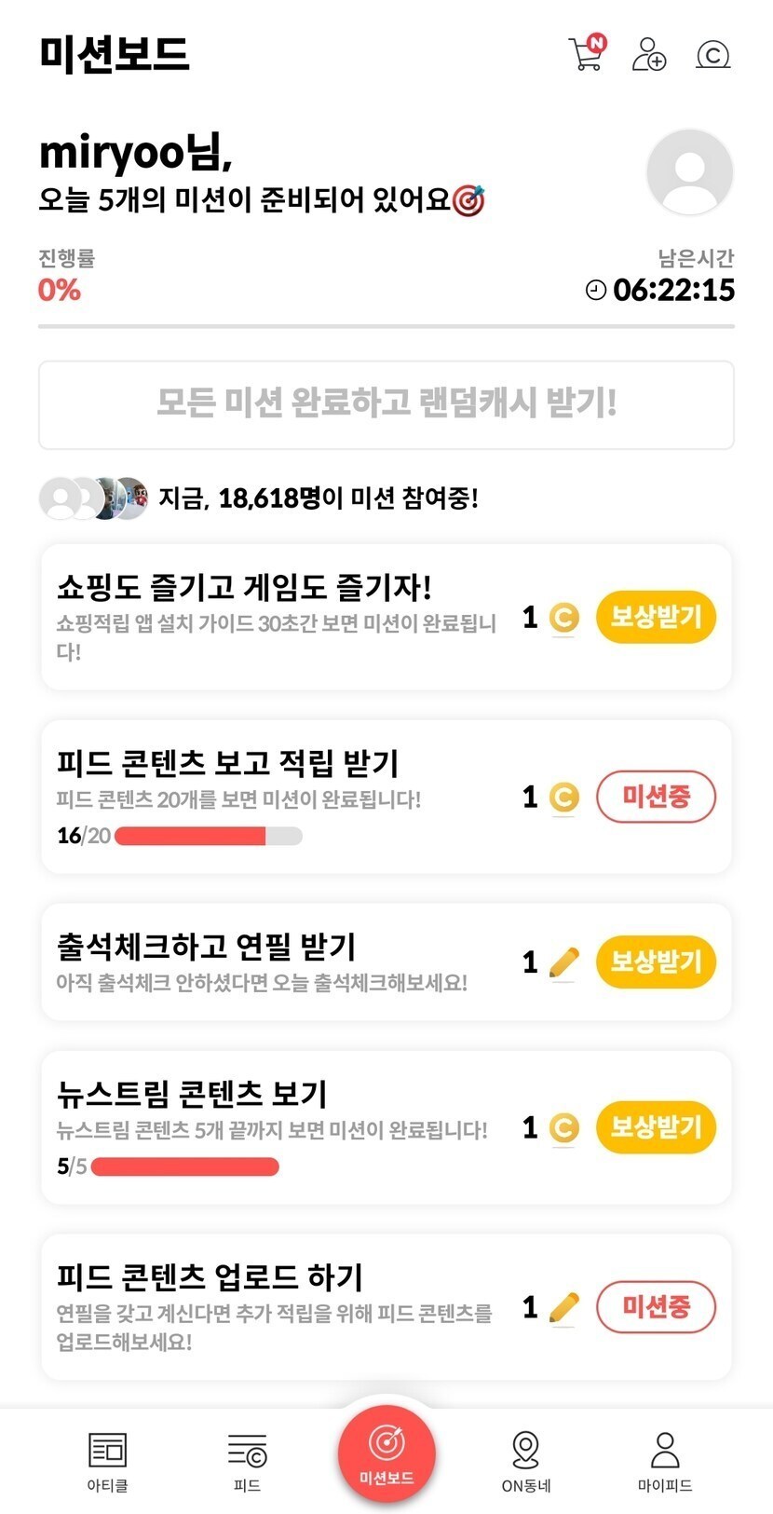Image resolution: width=773 pixels, height=1514 pixels.
Task: Tap the add friend icon
Action: pos(649,54)
